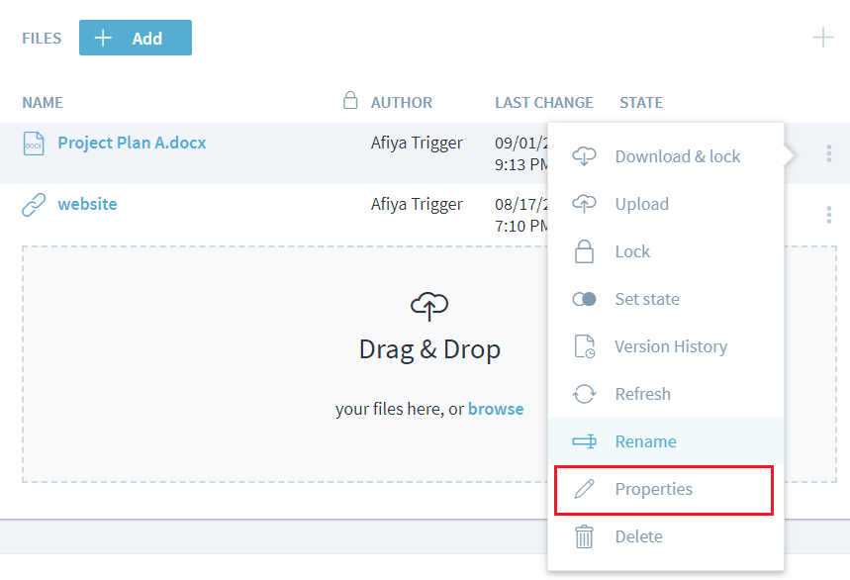Select Download & lock from context menu
Image resolution: width=850 pixels, height=580 pixels.
pos(677,156)
